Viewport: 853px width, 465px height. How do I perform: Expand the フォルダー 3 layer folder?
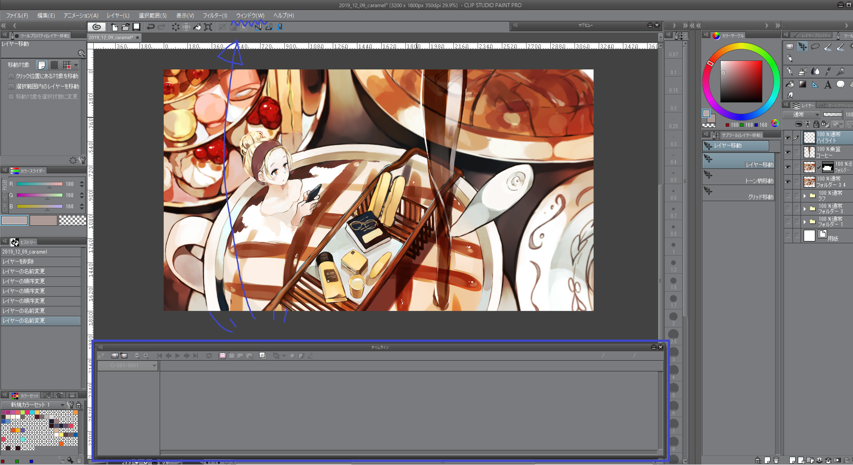[805, 209]
